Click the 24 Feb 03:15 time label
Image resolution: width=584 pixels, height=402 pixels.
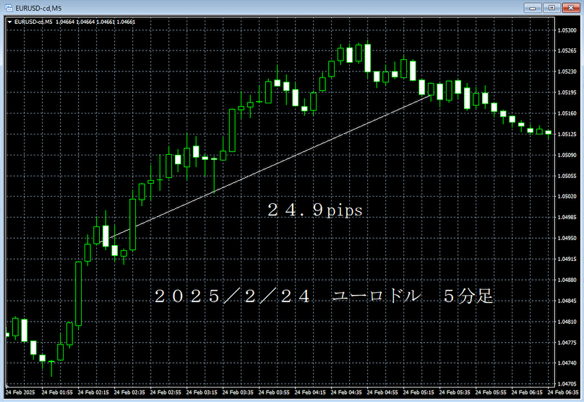(x=202, y=393)
